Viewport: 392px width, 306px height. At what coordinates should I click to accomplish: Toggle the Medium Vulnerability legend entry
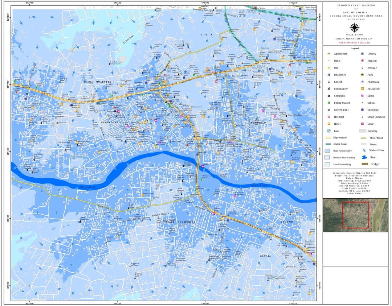(327, 157)
